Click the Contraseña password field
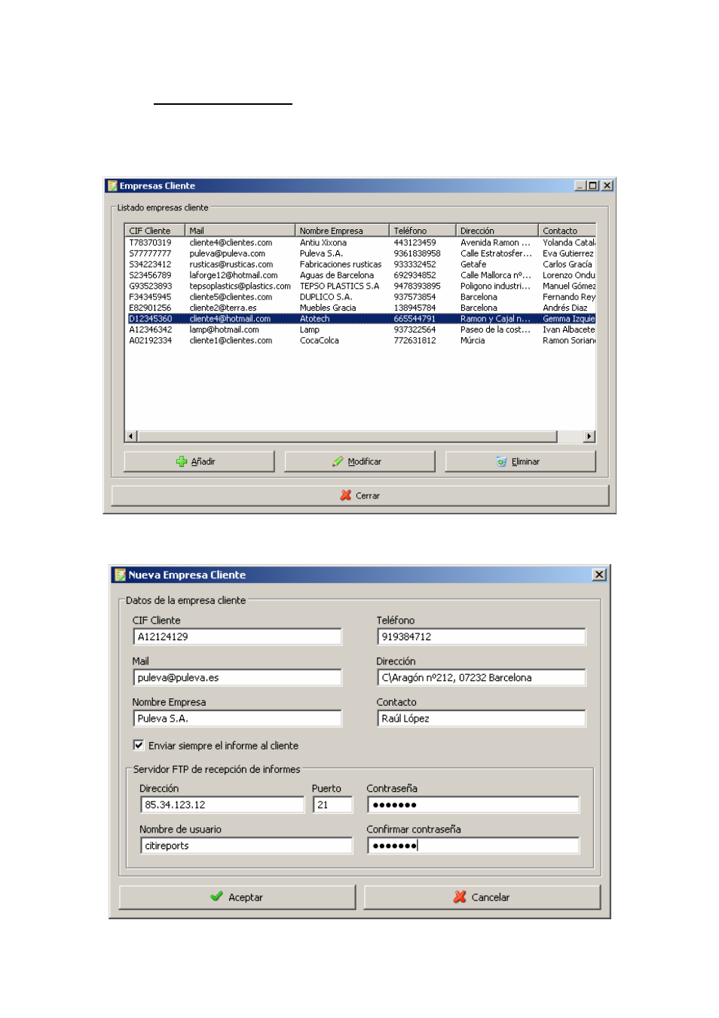 [x=473, y=805]
